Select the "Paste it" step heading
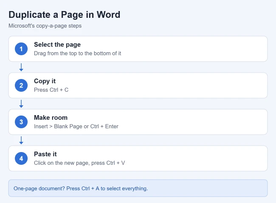This screenshot has width=276, height=203. [45, 154]
